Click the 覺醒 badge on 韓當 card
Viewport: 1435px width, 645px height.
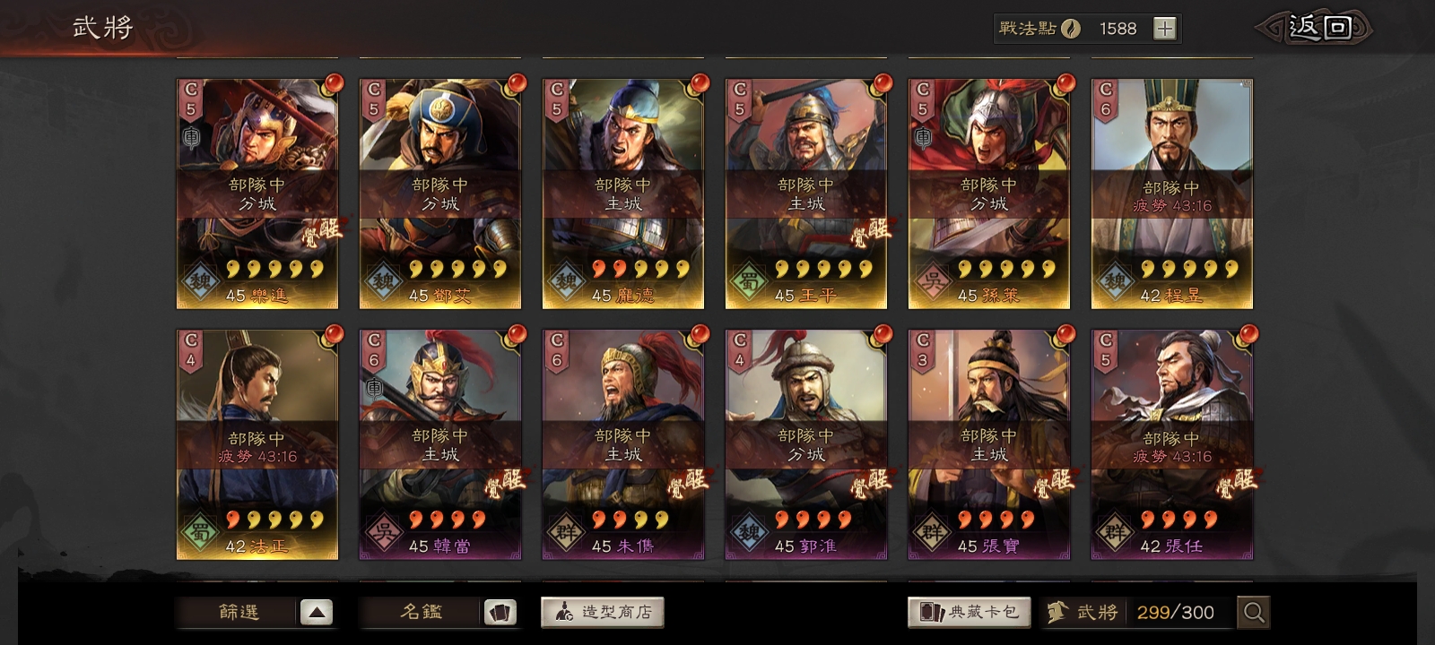(x=505, y=484)
